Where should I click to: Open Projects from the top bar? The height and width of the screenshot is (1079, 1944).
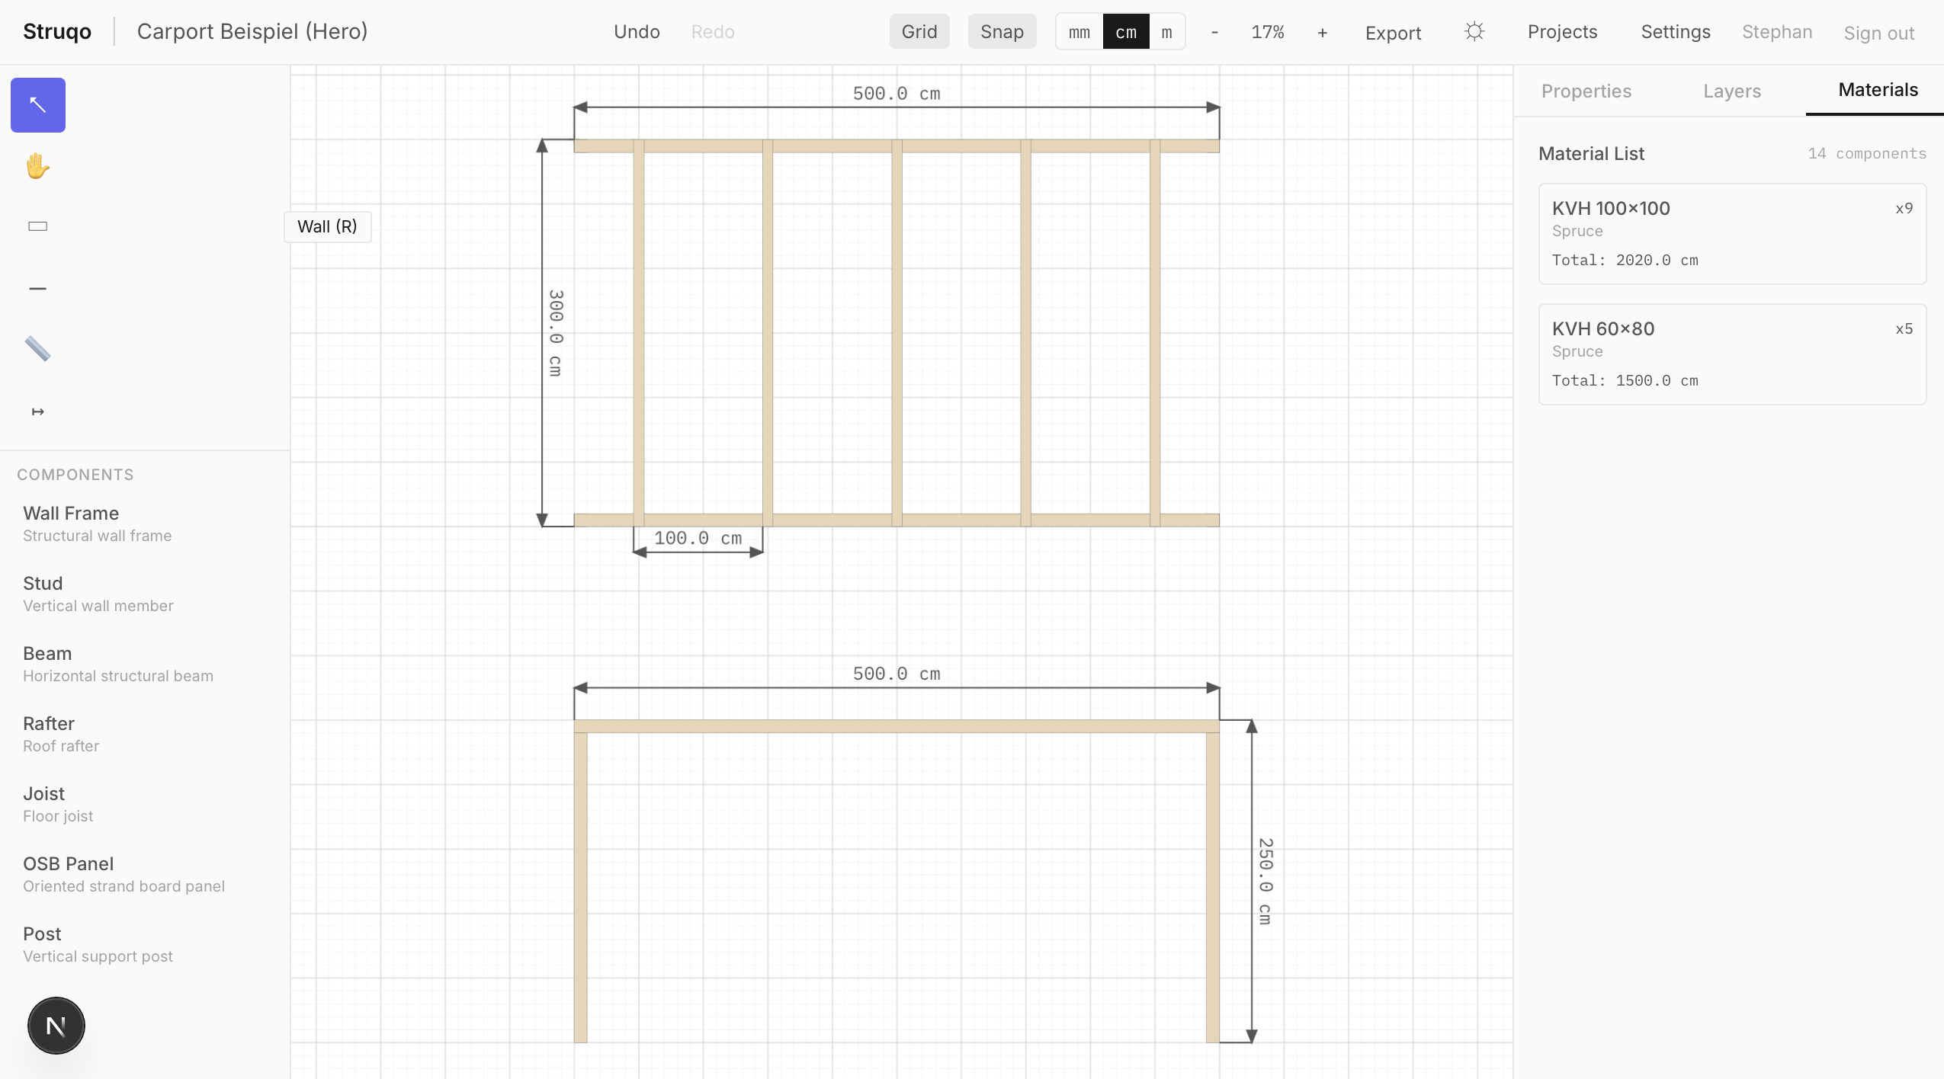click(1562, 31)
